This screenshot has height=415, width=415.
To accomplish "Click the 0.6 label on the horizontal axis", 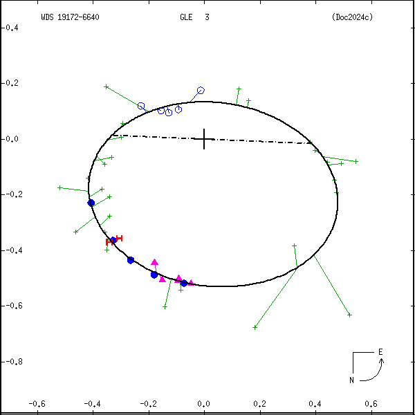I will pyautogui.click(x=371, y=404).
